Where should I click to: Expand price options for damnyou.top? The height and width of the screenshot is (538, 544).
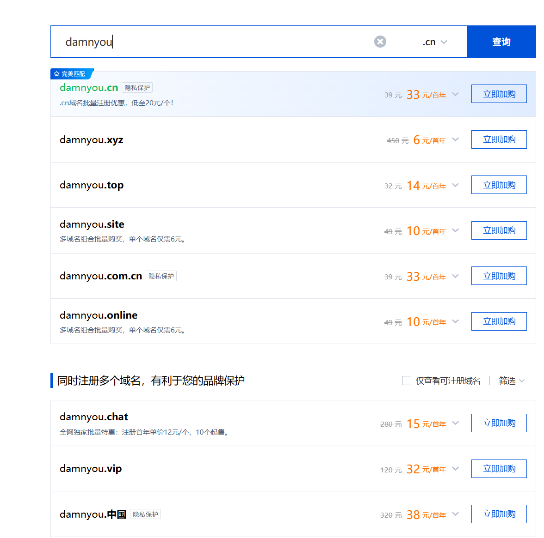pos(455,185)
